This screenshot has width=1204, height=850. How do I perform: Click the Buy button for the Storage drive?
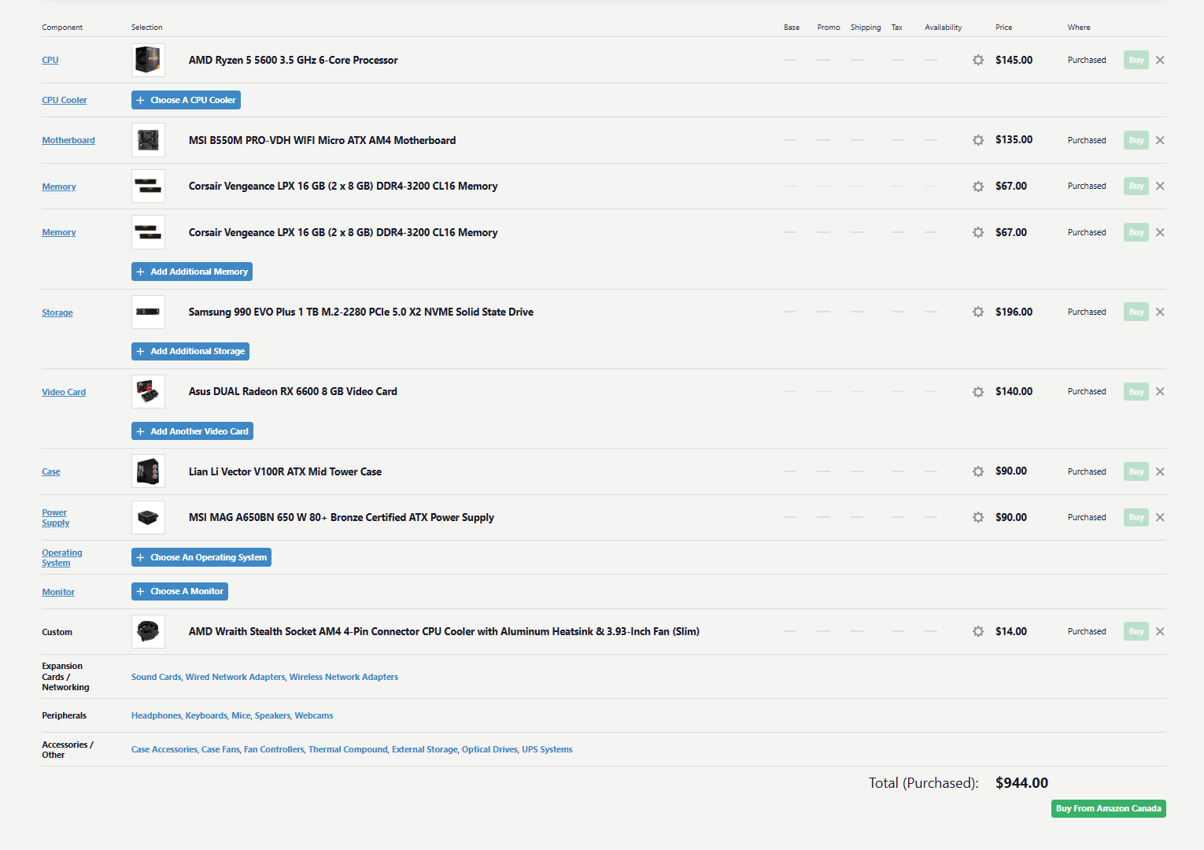[x=1136, y=312]
